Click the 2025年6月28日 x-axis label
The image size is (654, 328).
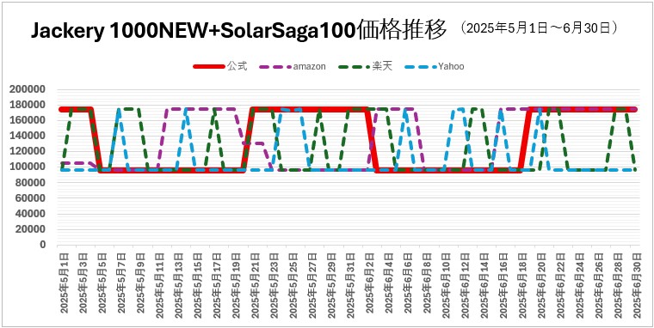coord(619,286)
